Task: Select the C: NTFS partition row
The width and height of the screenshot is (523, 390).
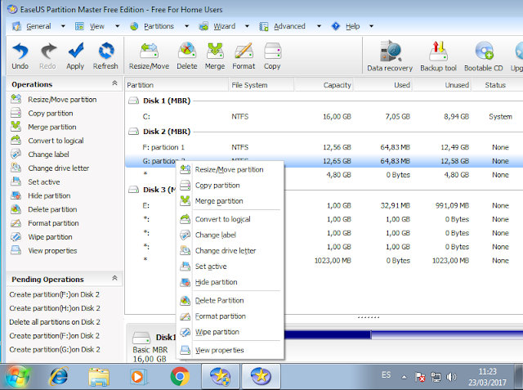Action: click(324, 116)
